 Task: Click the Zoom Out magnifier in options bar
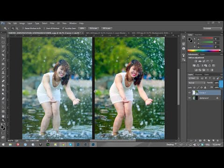coord(17,28)
